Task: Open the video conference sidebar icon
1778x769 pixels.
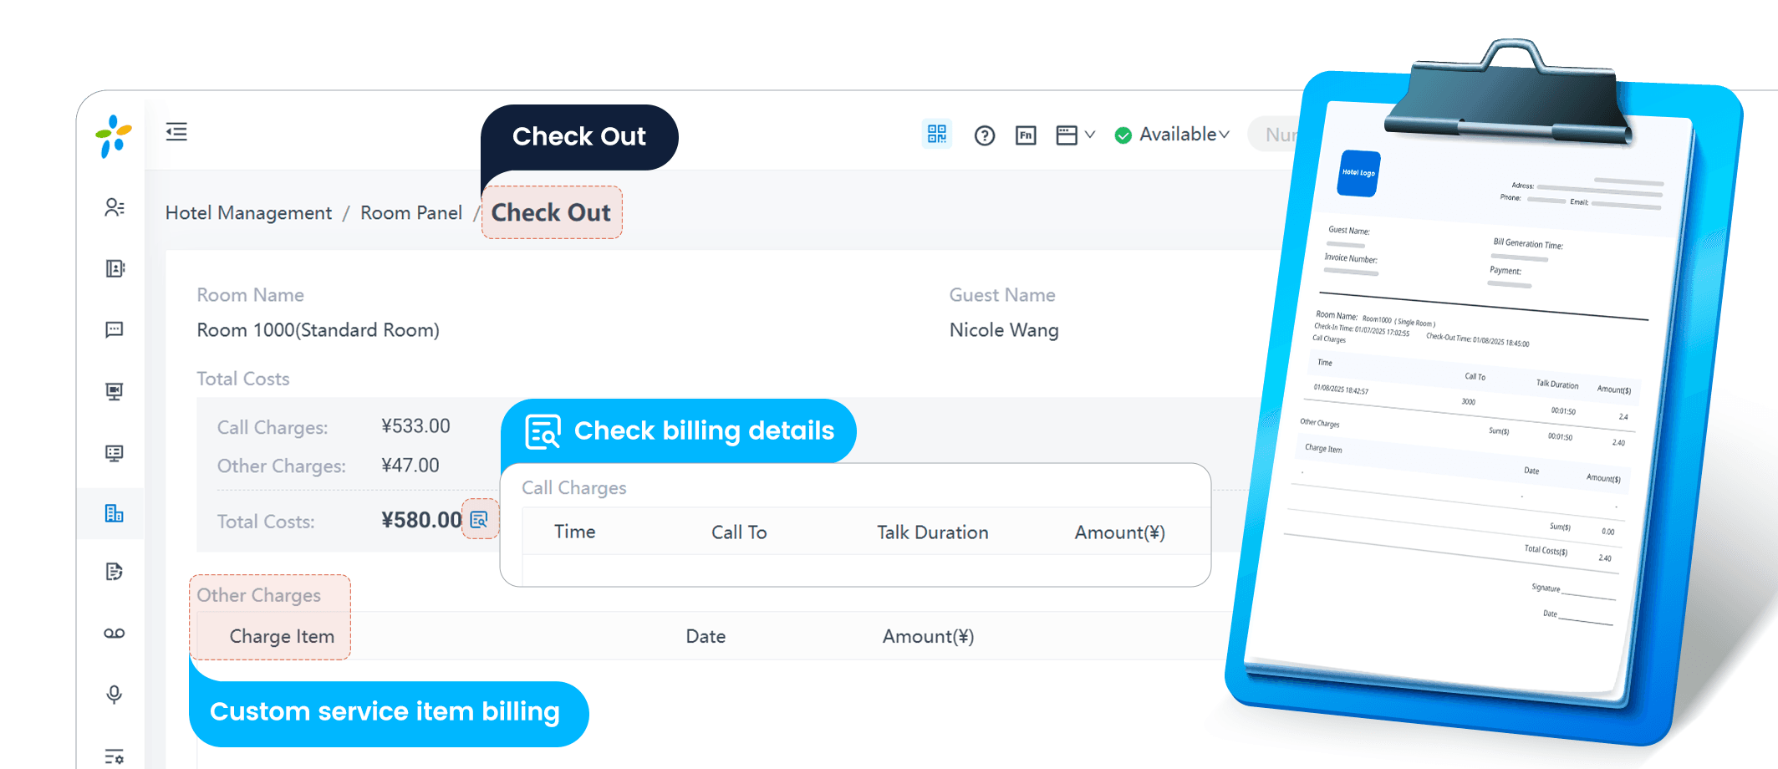Action: (x=115, y=391)
